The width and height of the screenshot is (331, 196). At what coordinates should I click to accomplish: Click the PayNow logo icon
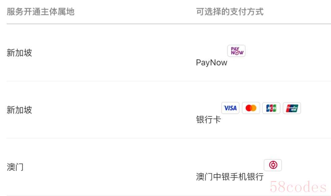tap(236, 51)
